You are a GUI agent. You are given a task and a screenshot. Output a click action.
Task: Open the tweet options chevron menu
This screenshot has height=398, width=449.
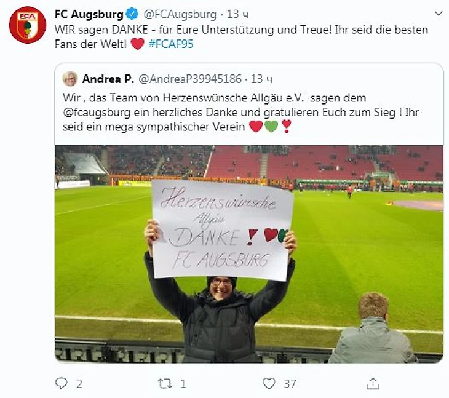[x=439, y=13]
